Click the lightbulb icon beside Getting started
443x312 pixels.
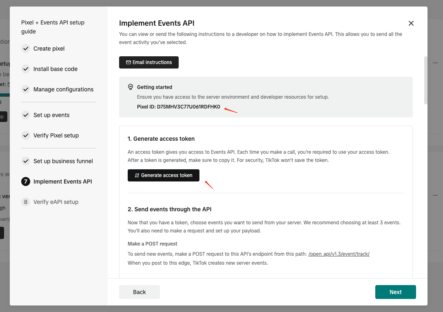[131, 87]
